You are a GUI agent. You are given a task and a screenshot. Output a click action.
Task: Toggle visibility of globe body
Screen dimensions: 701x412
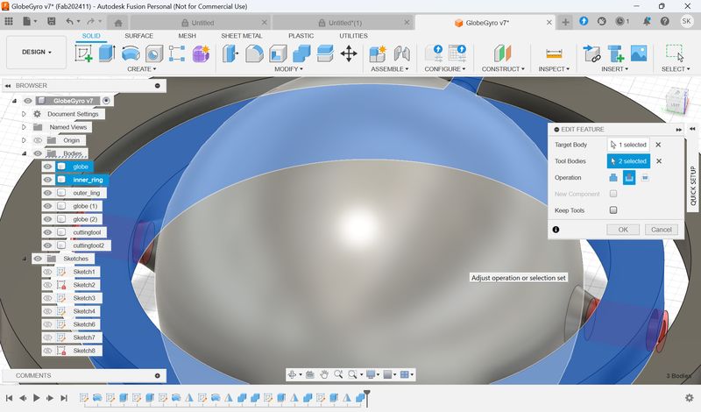(48, 167)
